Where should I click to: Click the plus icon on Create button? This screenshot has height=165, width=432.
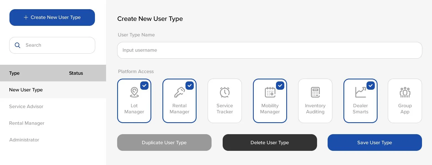(26, 17)
